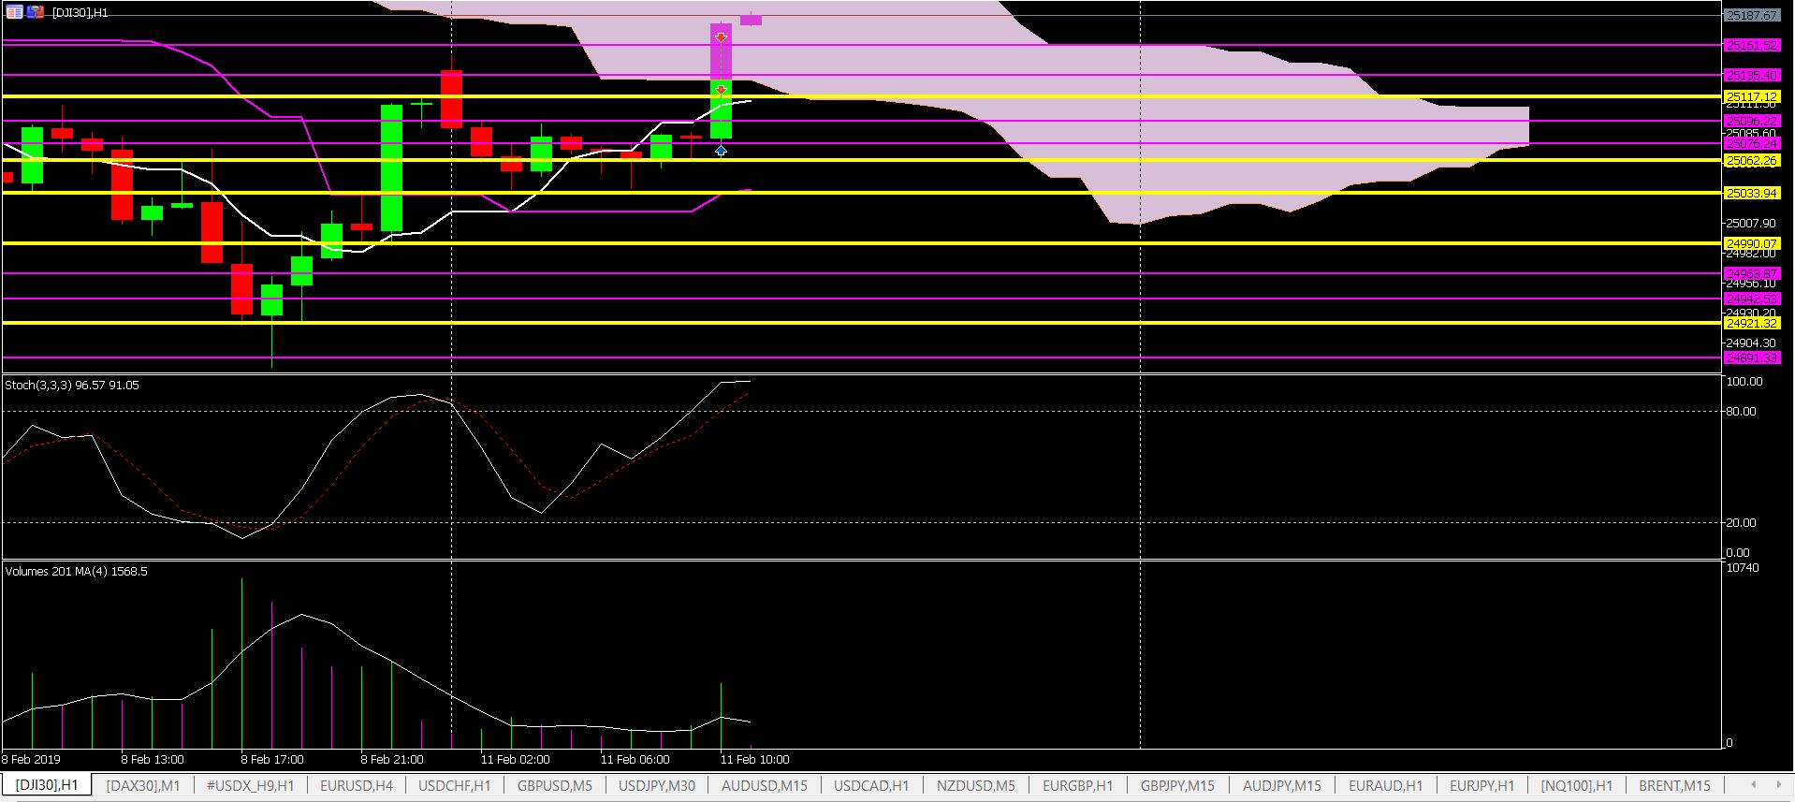Screen dimensions: 1795x802
Task: Click the magenta level label 25096.22
Action: pyautogui.click(x=1752, y=121)
